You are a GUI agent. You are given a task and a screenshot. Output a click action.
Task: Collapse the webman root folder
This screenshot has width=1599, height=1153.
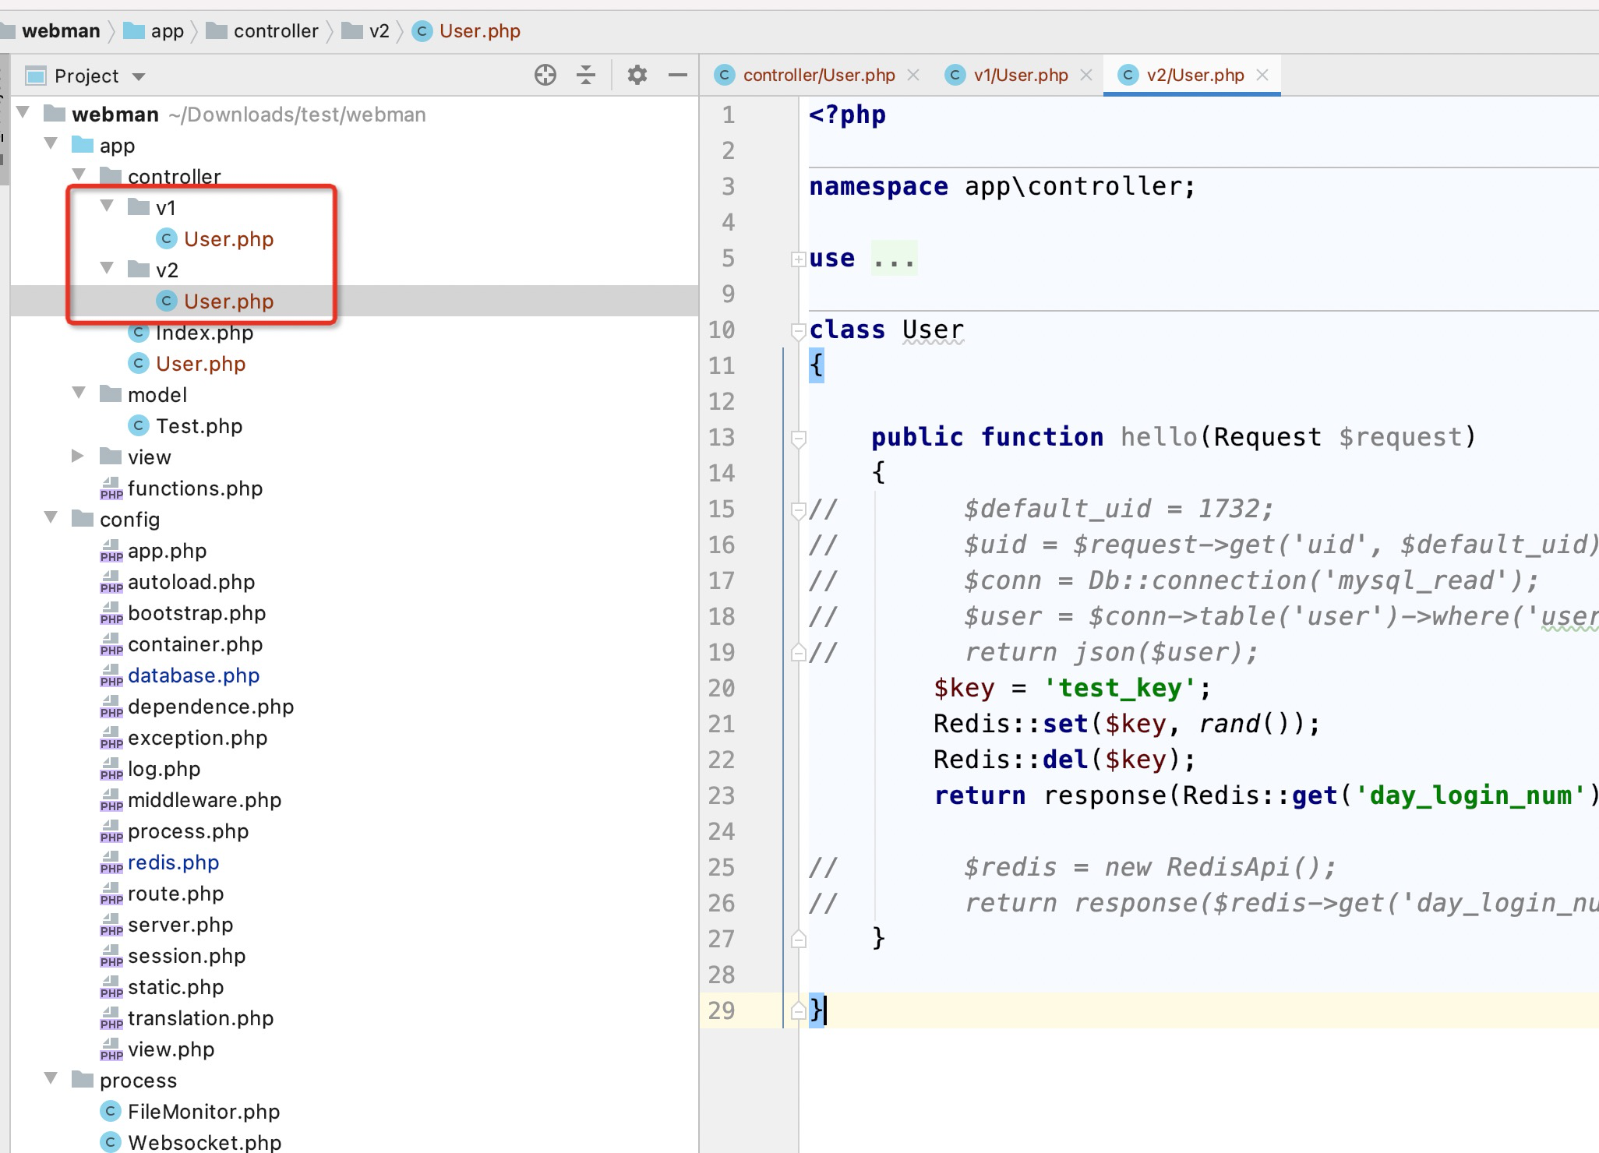tap(23, 112)
